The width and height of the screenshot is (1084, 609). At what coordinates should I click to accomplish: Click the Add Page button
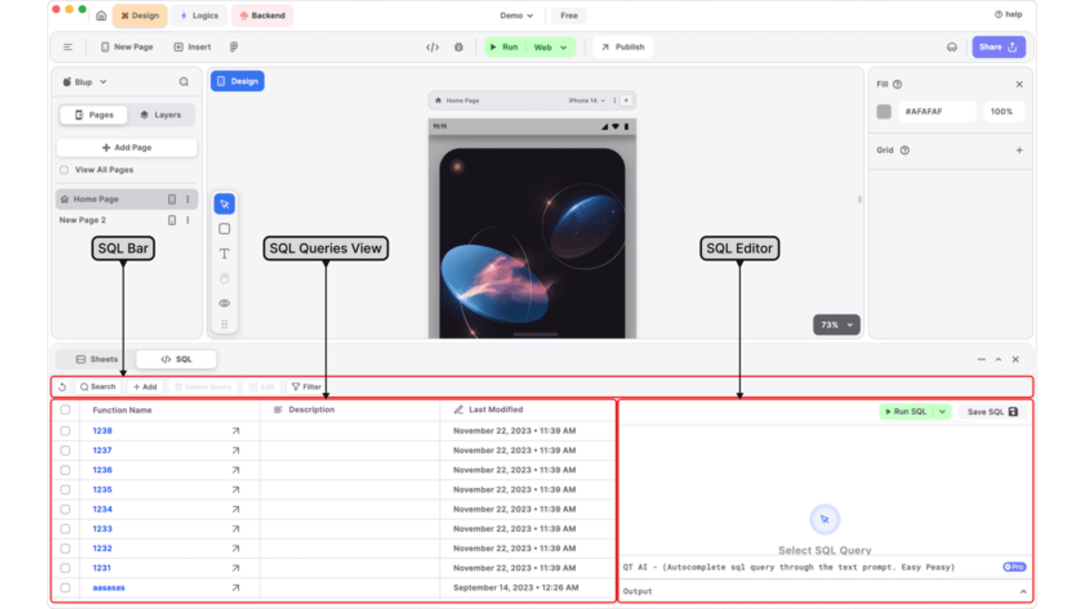[127, 148]
